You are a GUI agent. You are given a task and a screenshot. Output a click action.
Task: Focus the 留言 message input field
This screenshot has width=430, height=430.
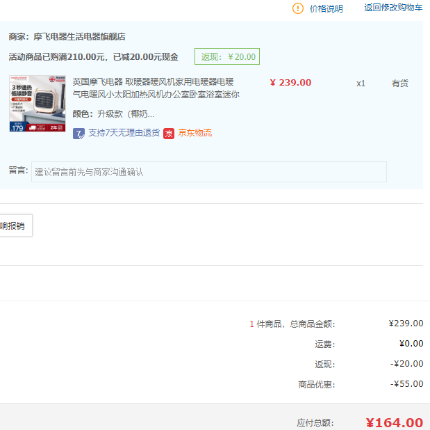(209, 172)
